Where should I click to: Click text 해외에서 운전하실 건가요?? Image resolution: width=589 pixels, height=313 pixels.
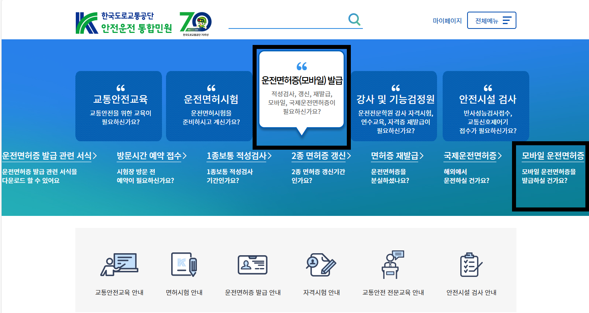[466, 176]
